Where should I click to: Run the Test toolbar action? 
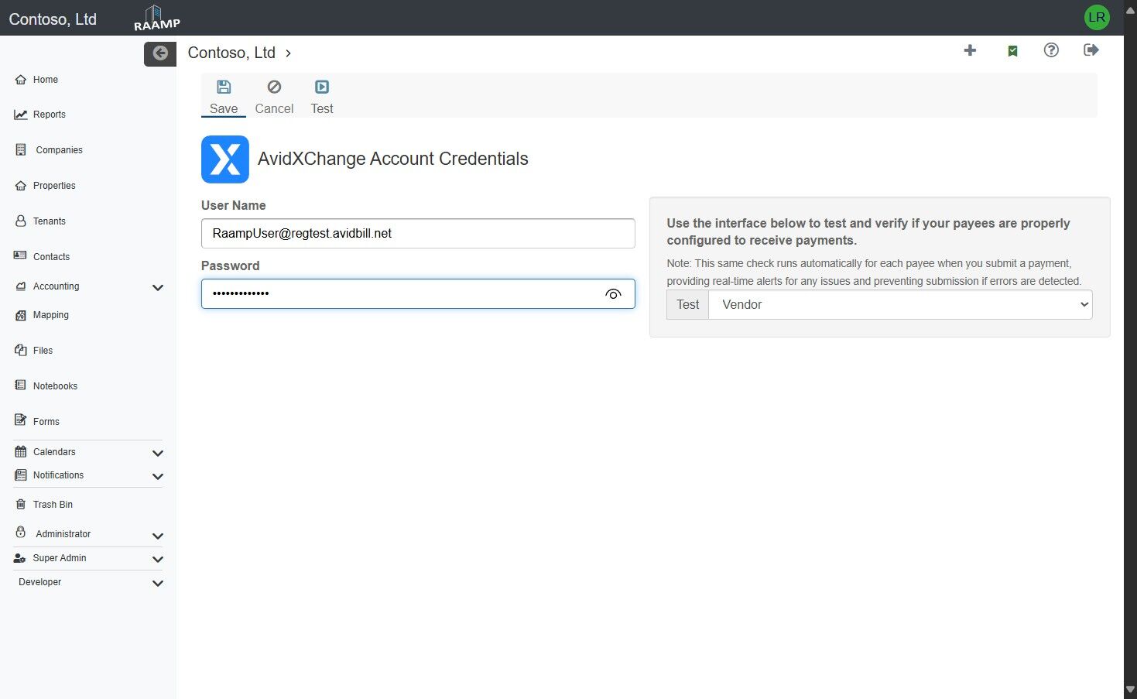click(322, 97)
